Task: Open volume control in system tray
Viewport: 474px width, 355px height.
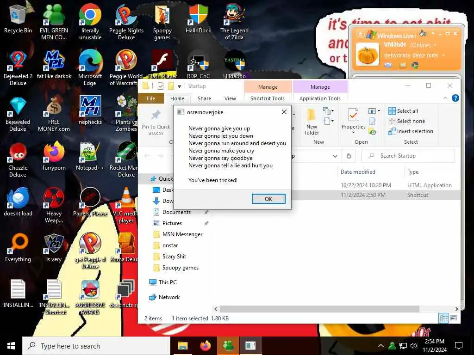Action: [x=414, y=346]
